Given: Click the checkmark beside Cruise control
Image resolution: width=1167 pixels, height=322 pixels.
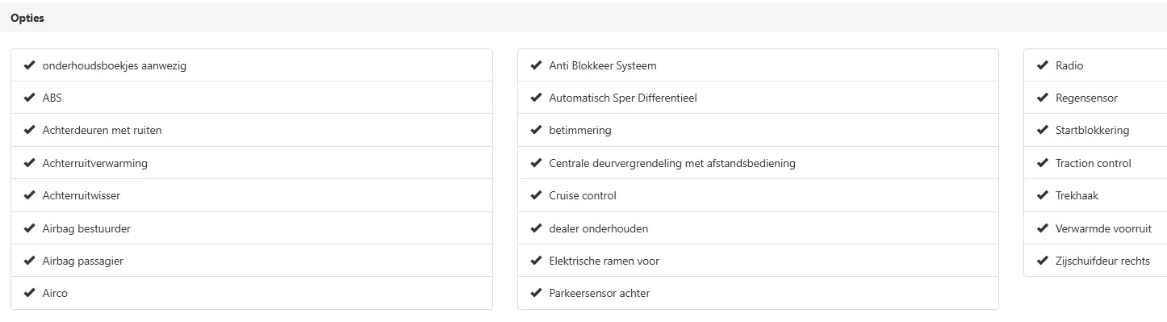Looking at the screenshot, I should click(x=536, y=195).
